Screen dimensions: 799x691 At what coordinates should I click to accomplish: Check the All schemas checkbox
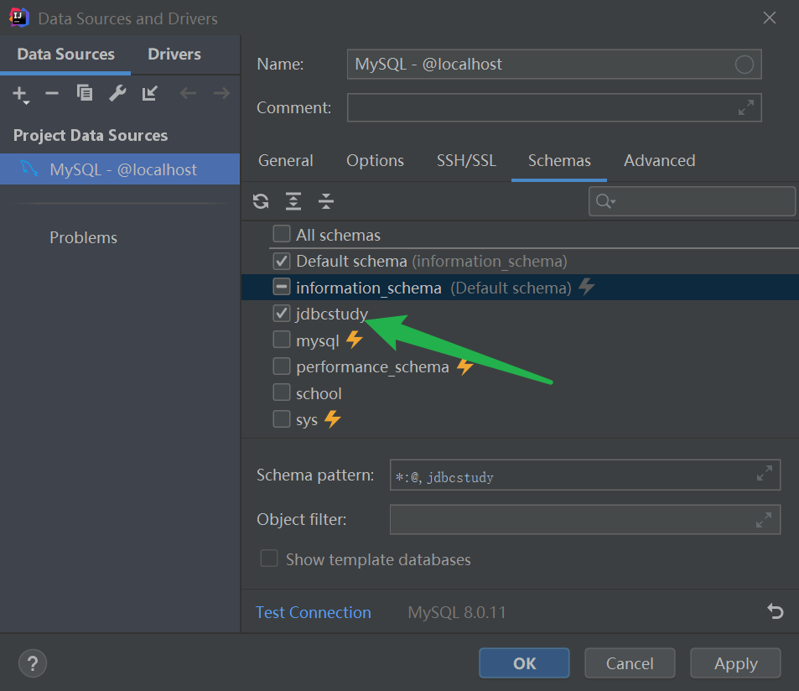coord(281,234)
